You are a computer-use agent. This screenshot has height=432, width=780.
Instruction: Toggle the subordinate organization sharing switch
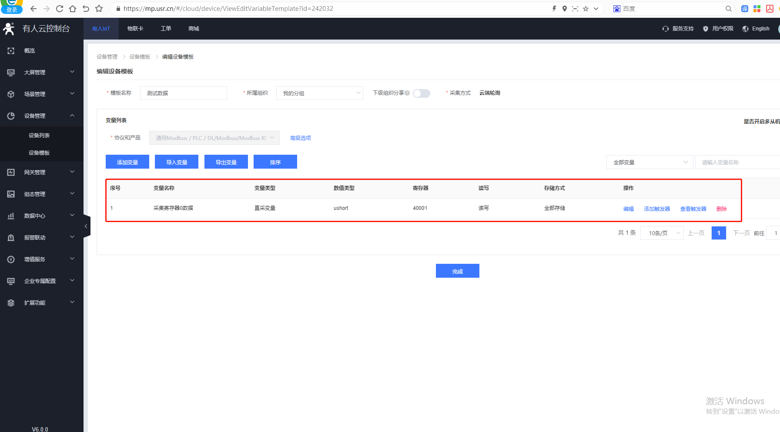[421, 93]
